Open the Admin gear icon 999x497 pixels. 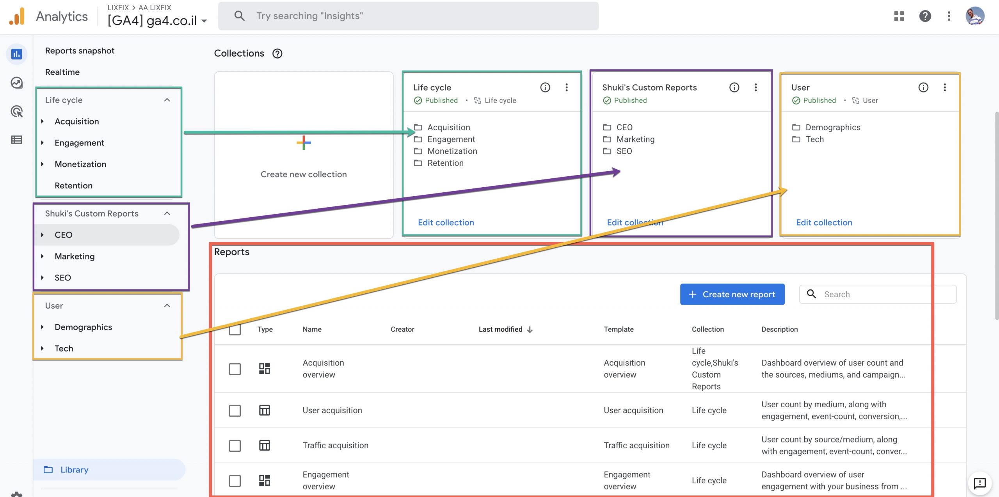pos(16,495)
